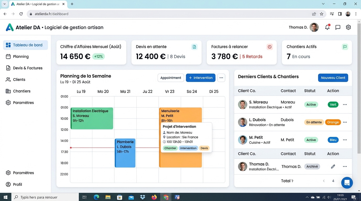This screenshot has height=201, width=361.
Task: Open more options for L. Dubois row
Action: (345, 122)
